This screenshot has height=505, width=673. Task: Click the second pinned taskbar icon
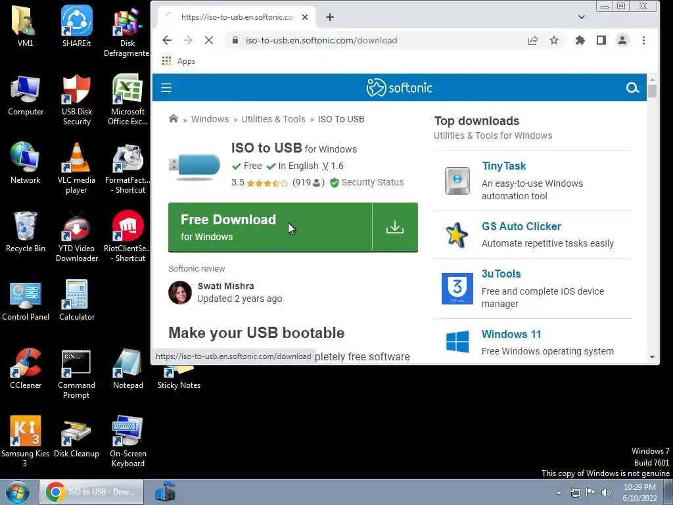tap(165, 492)
